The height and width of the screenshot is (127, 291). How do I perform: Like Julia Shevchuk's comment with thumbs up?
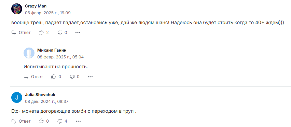[x=41, y=121]
